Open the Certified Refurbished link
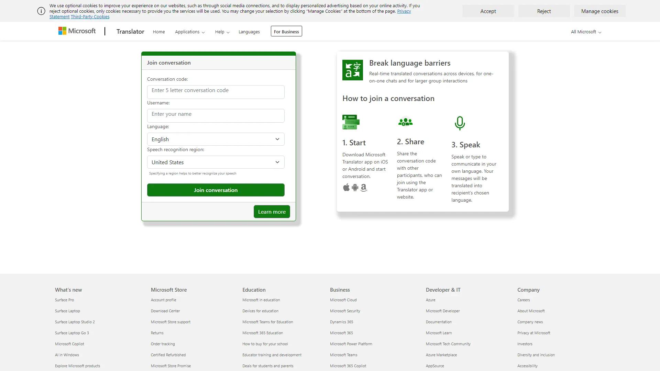The image size is (660, 371). 168,355
